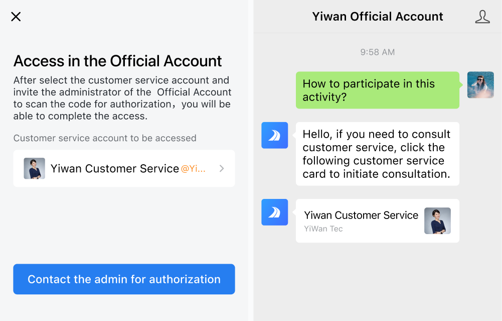Click the blue Yiwan logo beside greeting message
Viewport: 502px width, 321px height.
point(274,135)
